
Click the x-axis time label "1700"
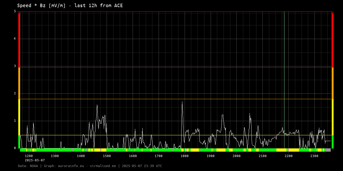pyautogui.click(x=159, y=156)
